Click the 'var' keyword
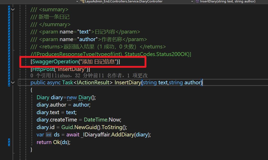 click(40, 135)
